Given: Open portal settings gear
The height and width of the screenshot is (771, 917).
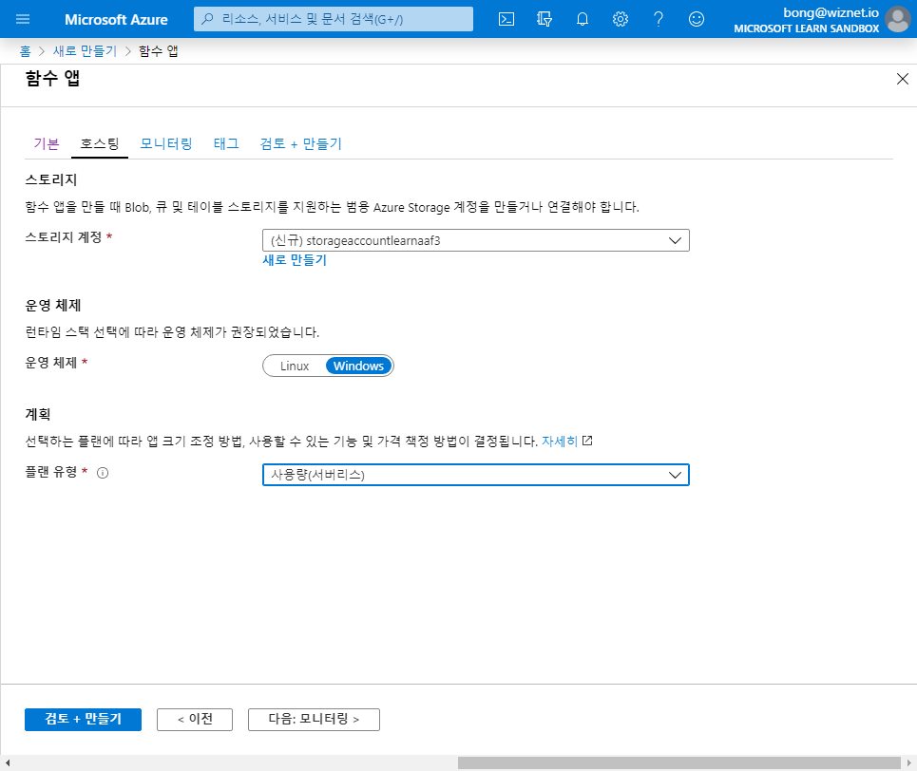Looking at the screenshot, I should pyautogui.click(x=621, y=19).
